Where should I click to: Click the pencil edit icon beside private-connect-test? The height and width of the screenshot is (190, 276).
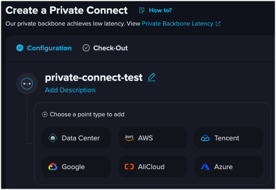[x=151, y=77]
